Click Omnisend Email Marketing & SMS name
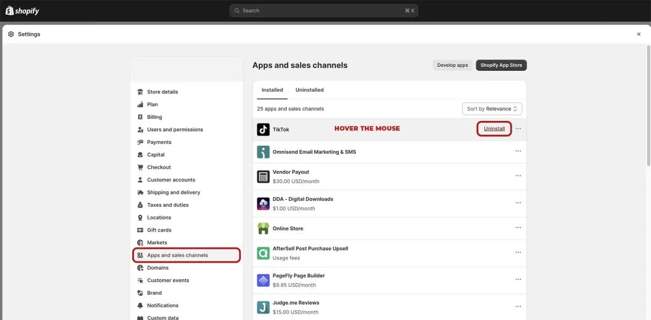 click(x=314, y=151)
